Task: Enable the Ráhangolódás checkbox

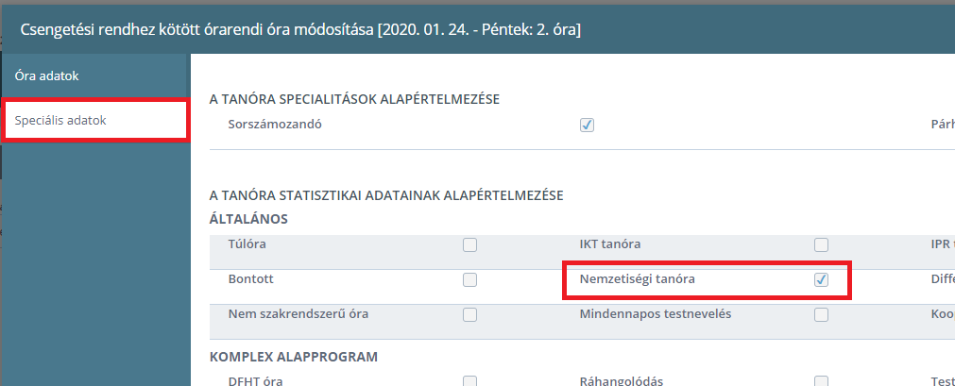Action: 821,381
